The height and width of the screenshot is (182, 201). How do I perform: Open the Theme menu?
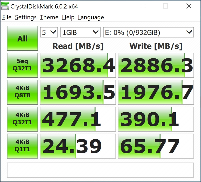click(49, 17)
